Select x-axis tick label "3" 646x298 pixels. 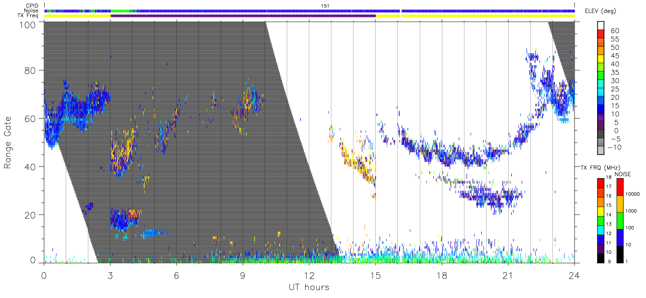coord(110,275)
